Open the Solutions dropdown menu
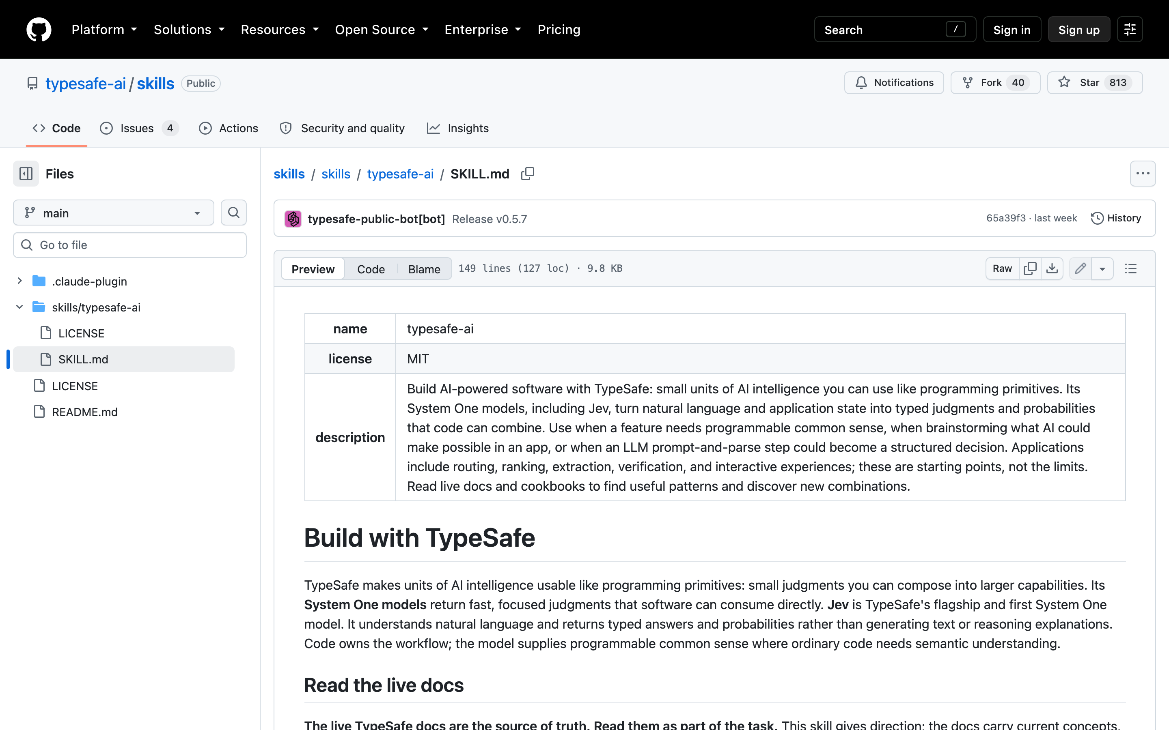 [x=190, y=30]
